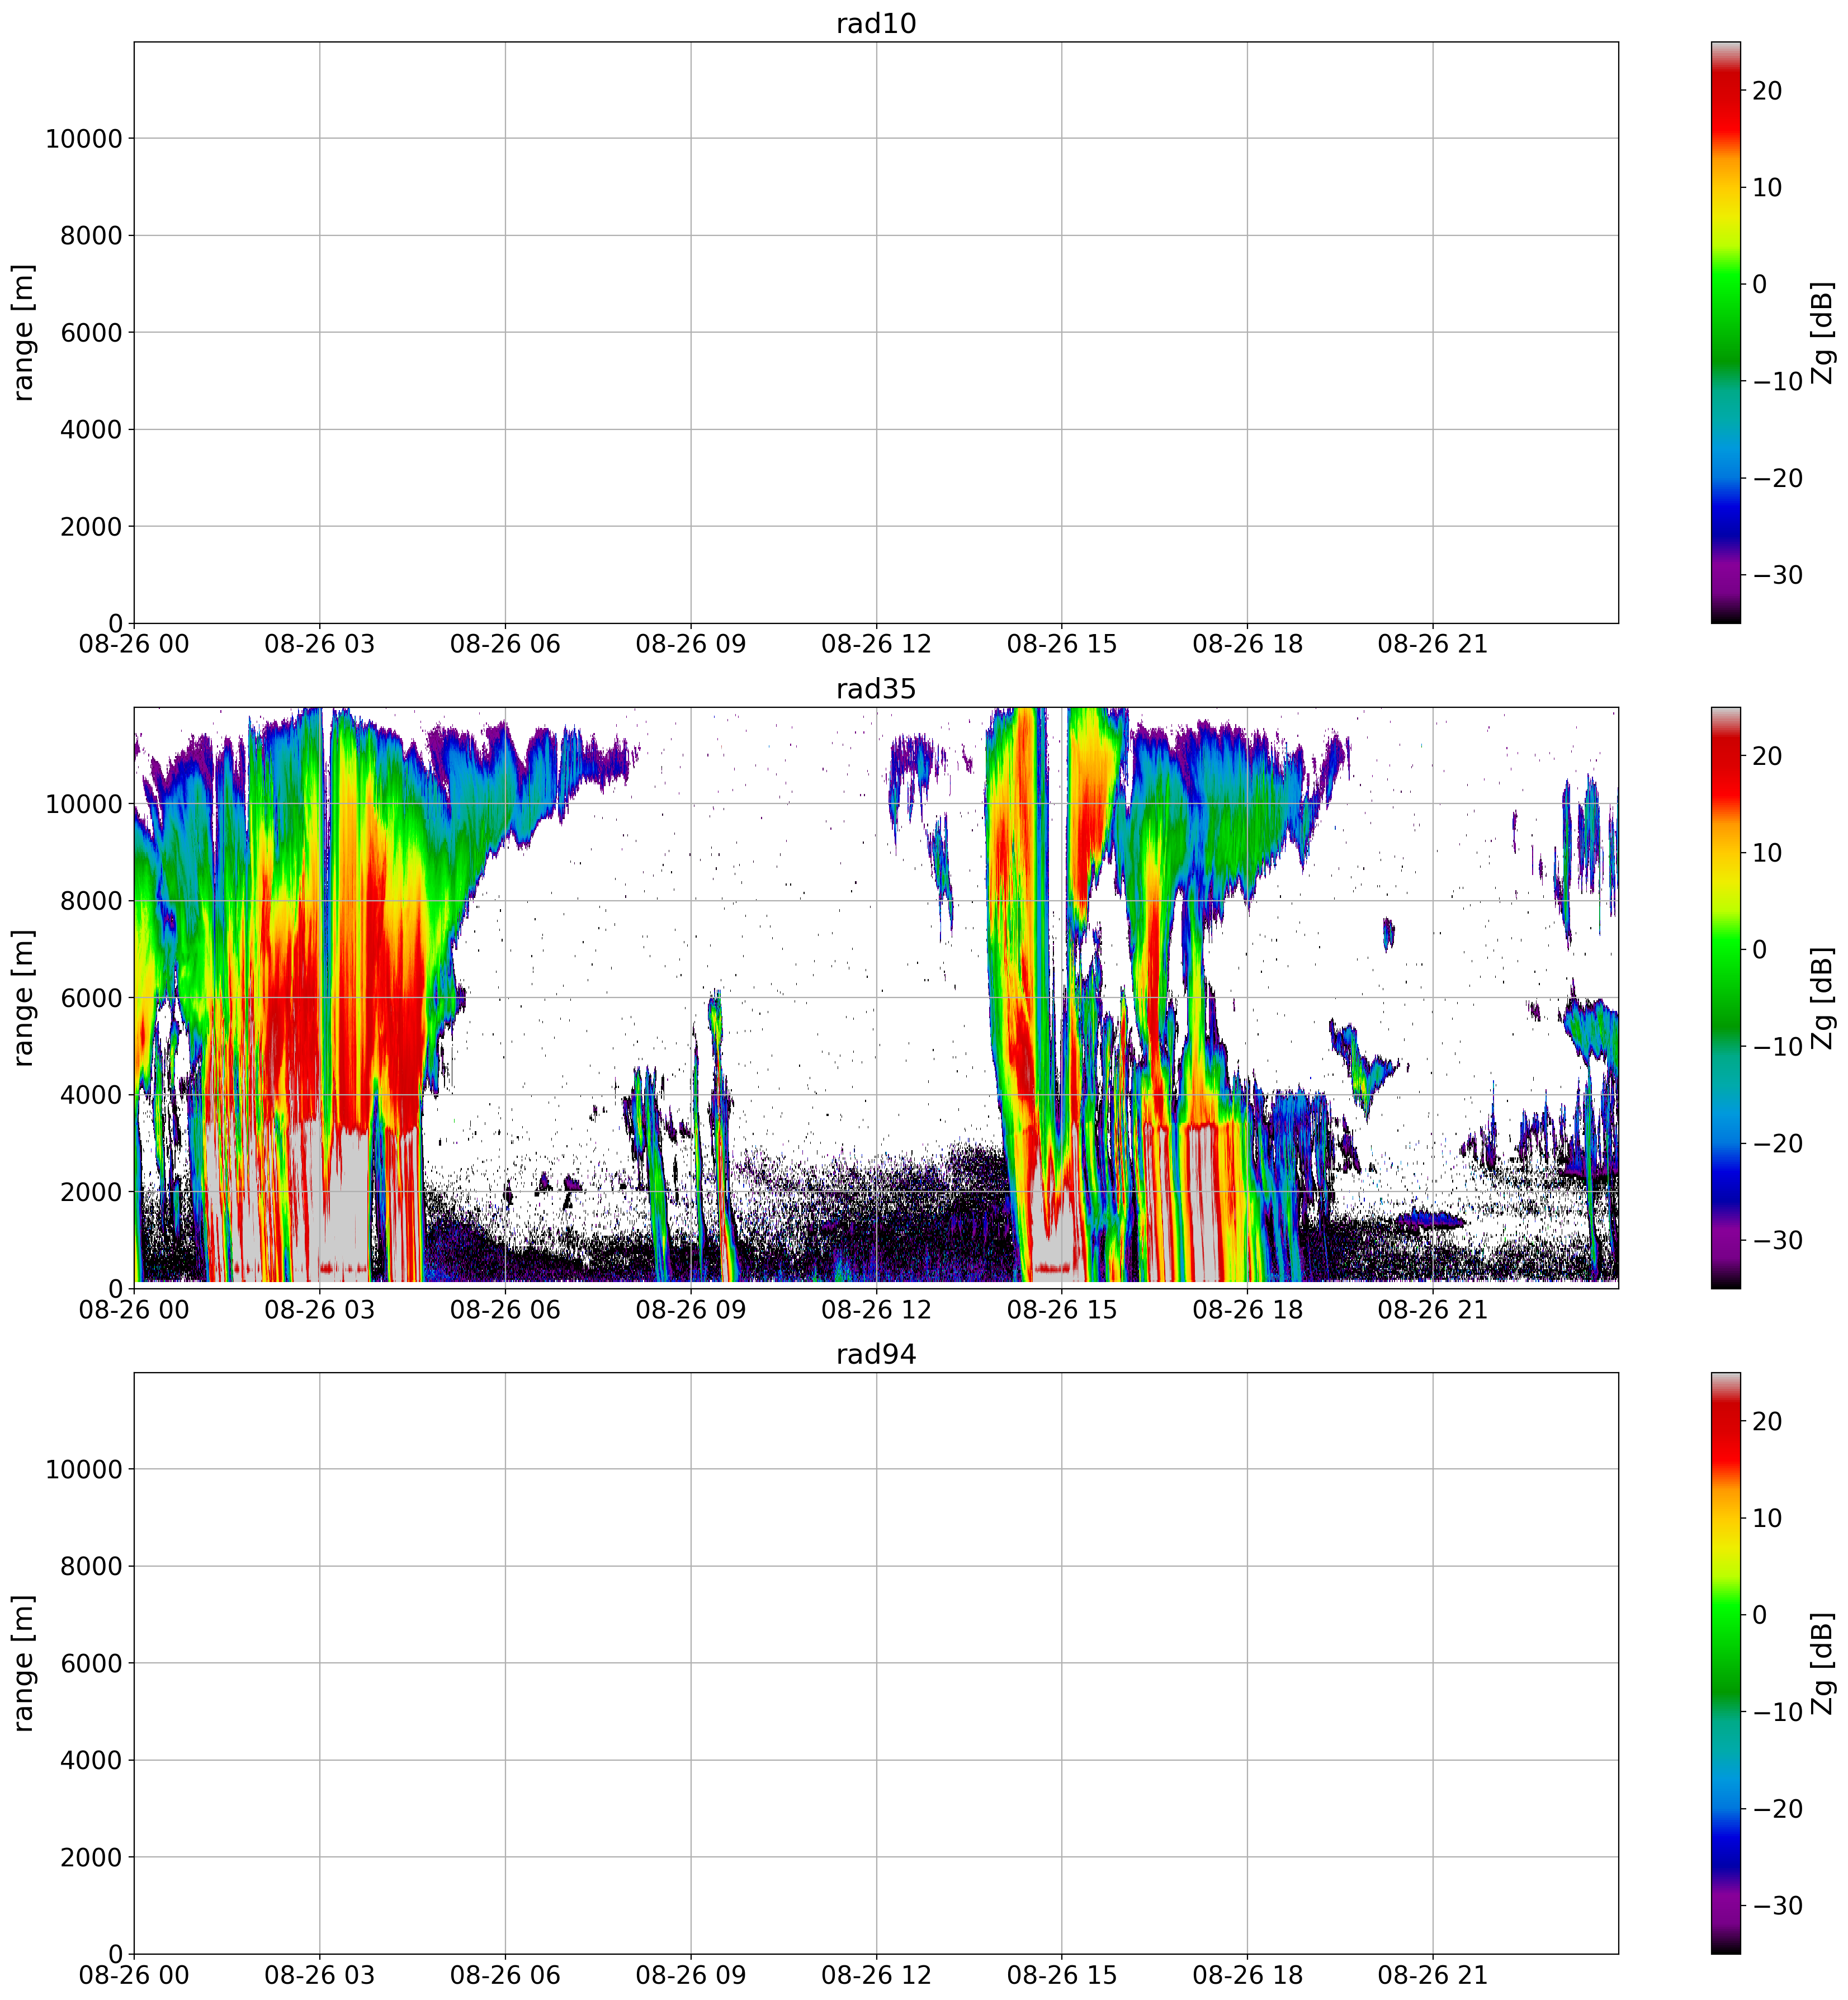Click the rad35 plot title

[876, 689]
